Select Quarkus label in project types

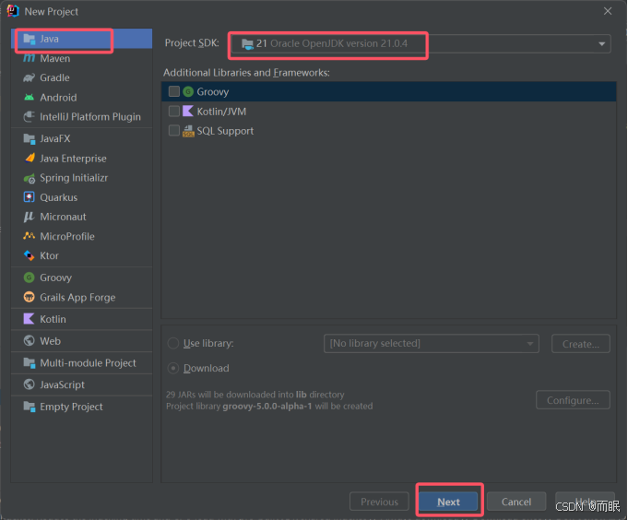coord(59,197)
